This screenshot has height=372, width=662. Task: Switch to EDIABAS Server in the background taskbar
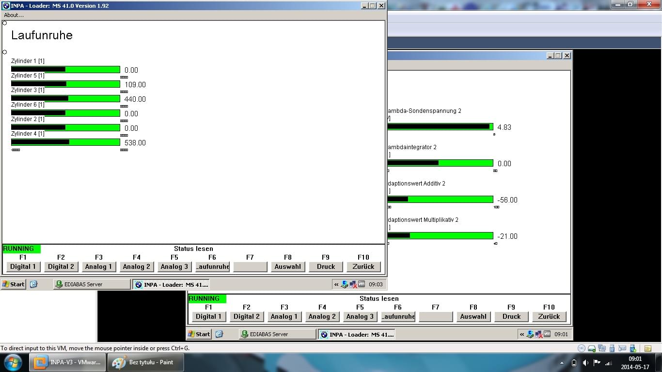[277, 334]
